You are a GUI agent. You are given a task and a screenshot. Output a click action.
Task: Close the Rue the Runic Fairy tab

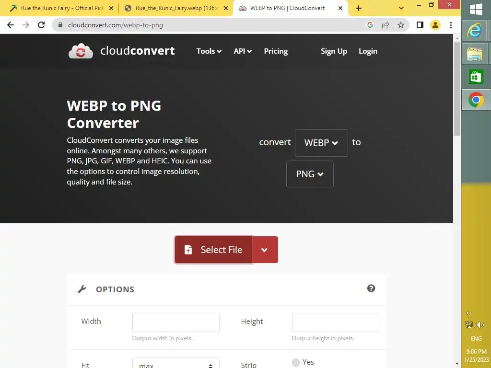(x=111, y=8)
